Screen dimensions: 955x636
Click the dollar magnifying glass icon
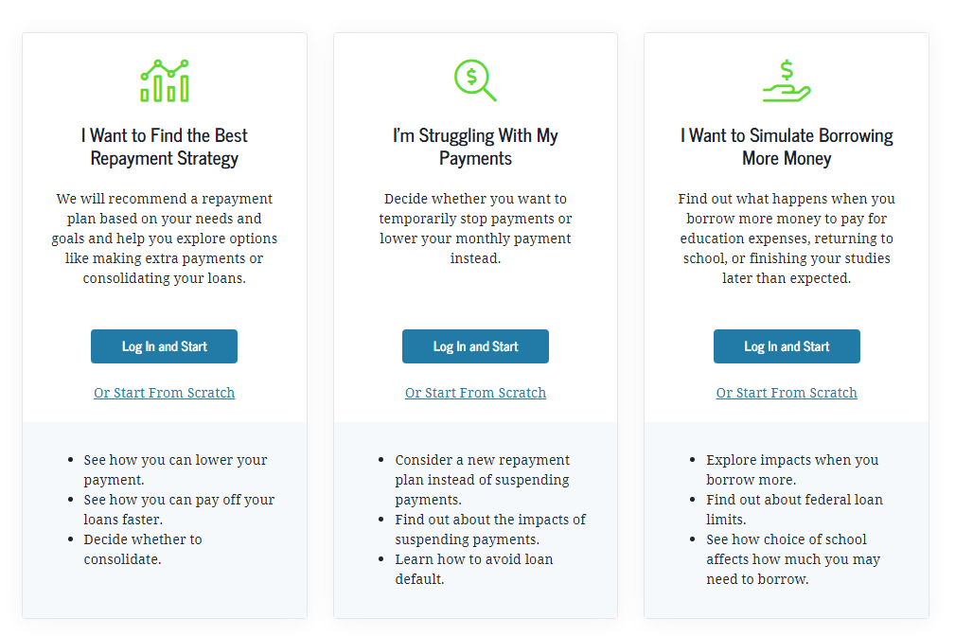475,80
